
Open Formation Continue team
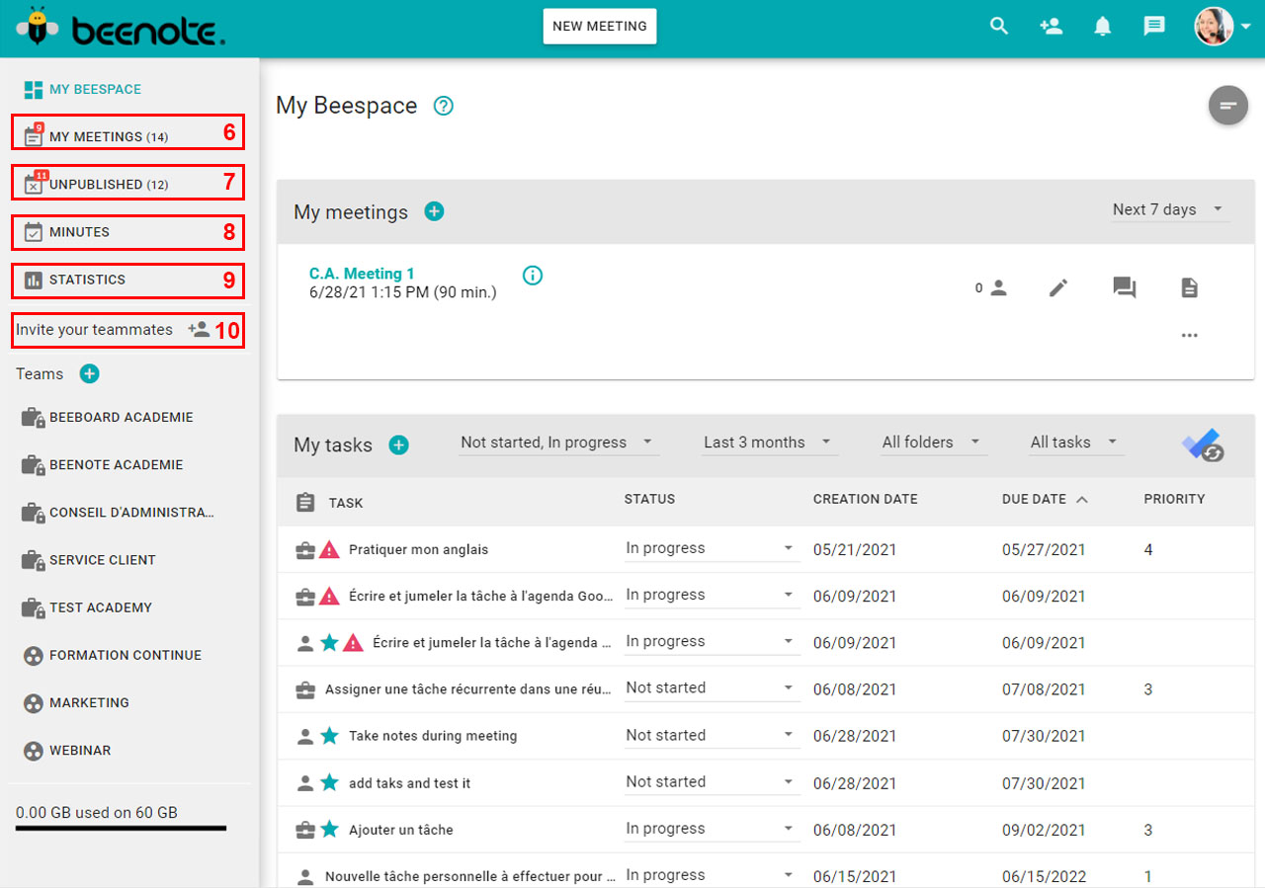(113, 655)
